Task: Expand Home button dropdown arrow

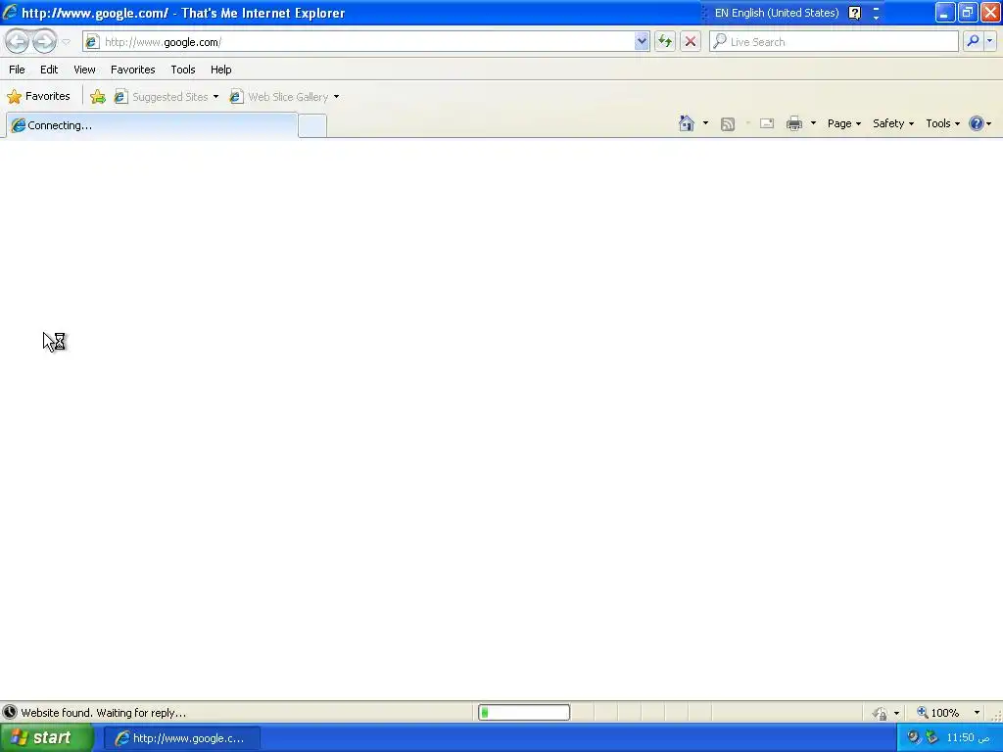Action: 705,123
